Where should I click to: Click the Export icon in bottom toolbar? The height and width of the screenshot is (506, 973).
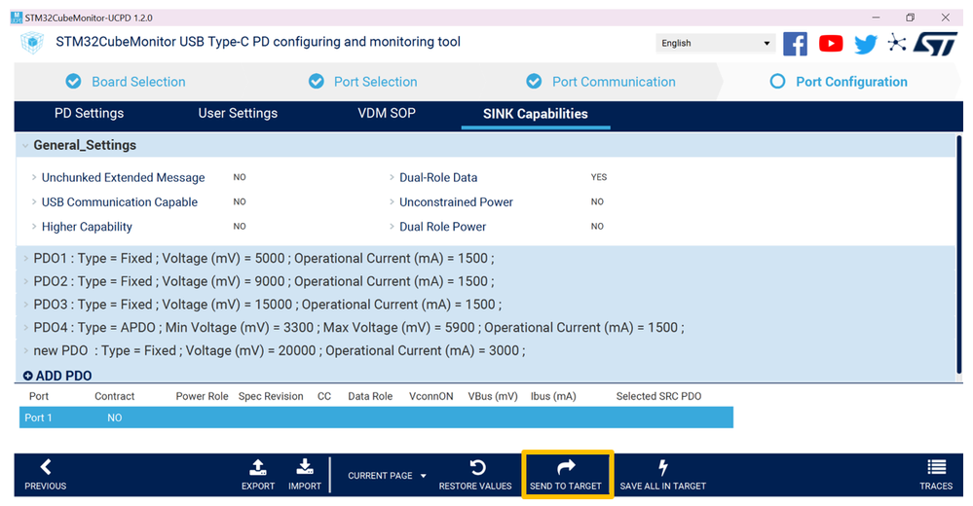(258, 467)
